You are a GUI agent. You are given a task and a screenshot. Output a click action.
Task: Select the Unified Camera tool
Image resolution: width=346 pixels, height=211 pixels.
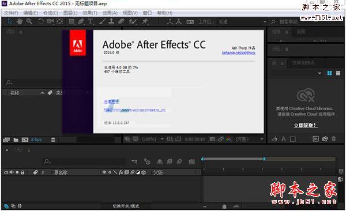pyautogui.click(x=50, y=21)
